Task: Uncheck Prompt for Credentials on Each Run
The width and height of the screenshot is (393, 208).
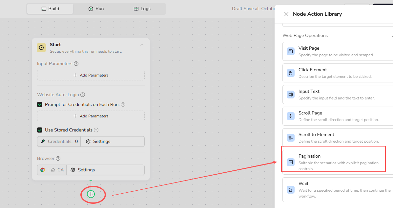Action: click(40, 105)
